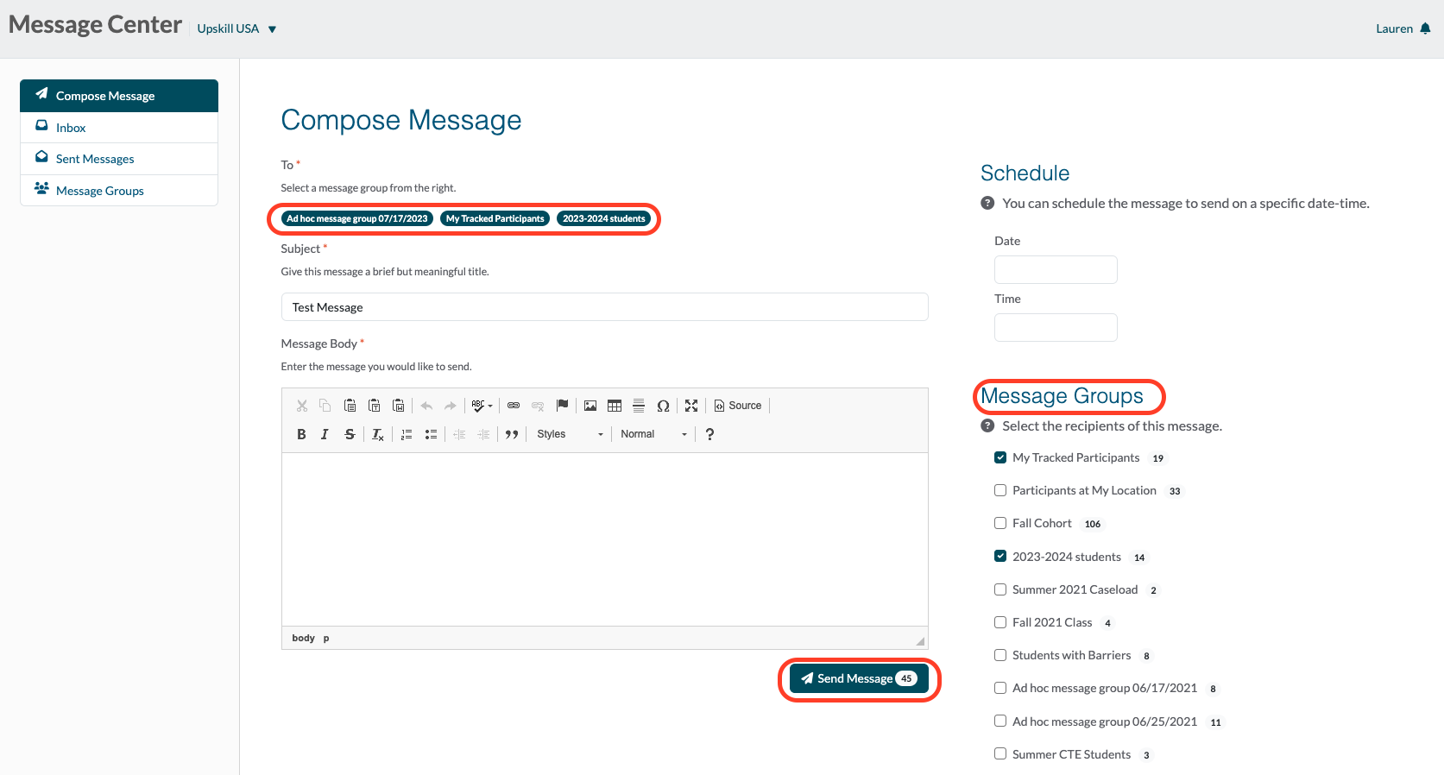Click the 'body' element path label
This screenshot has width=1444, height=775.
pyautogui.click(x=303, y=638)
